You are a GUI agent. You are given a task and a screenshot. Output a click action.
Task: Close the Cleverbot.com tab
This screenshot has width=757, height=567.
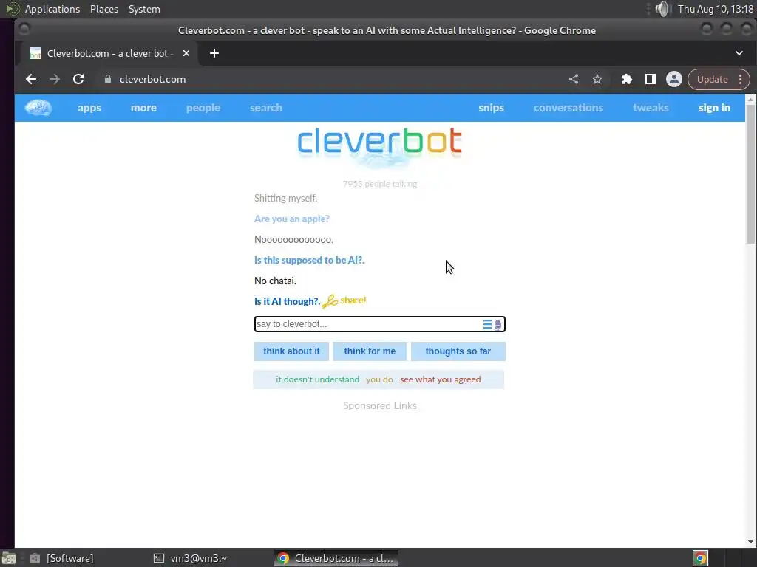pyautogui.click(x=186, y=53)
